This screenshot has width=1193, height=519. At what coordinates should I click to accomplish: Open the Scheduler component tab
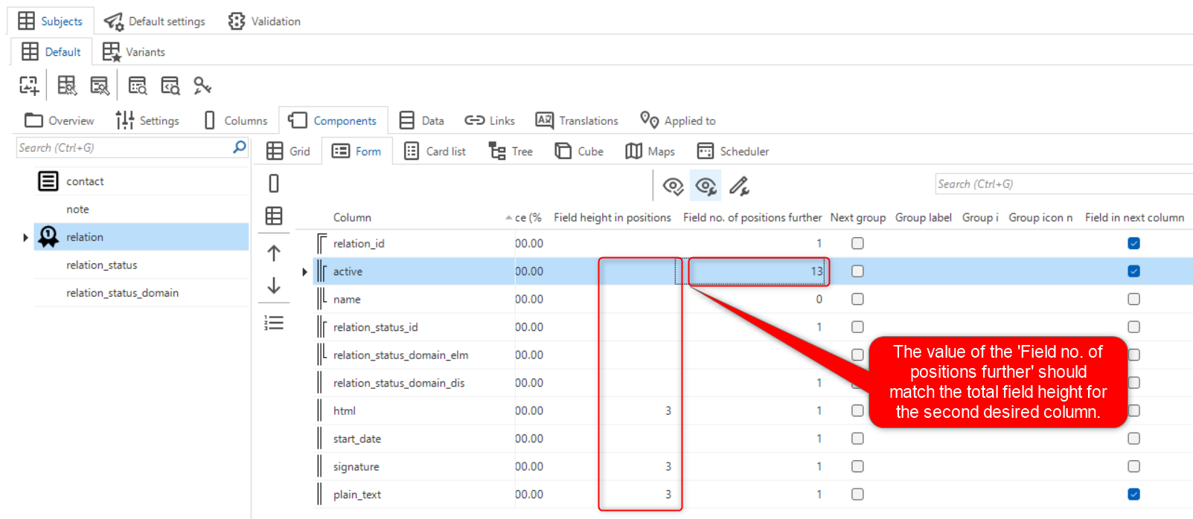click(733, 151)
